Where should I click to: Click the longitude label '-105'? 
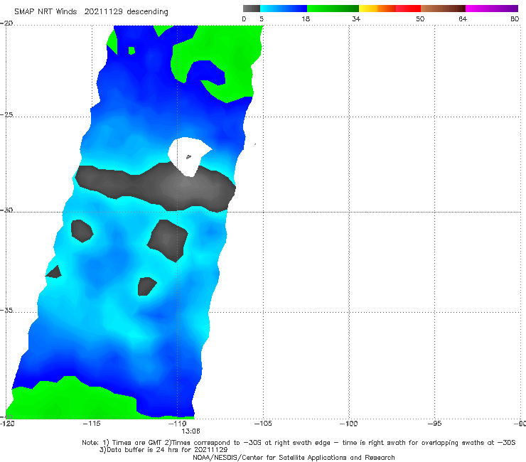pyautogui.click(x=263, y=424)
